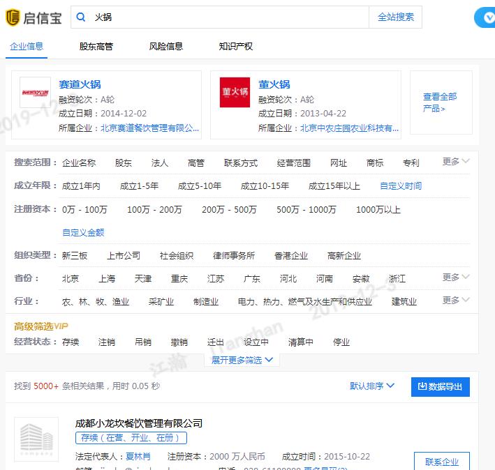Image resolution: width=495 pixels, height=470 pixels.
Task: Select 经营范围 search scope
Action: 294,163
